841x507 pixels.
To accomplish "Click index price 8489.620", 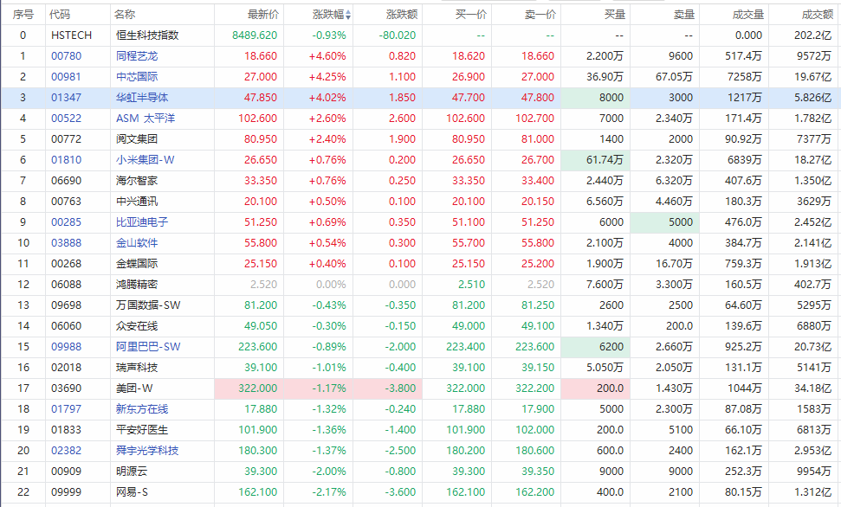I will coord(255,35).
